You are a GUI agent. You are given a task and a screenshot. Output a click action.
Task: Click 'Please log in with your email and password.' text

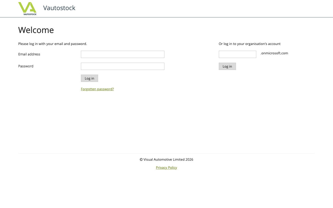coord(53,44)
